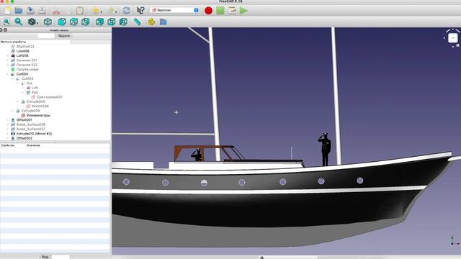The height and width of the screenshot is (259, 461).
Task: Select Offset002 in the tree
Action: point(24,138)
